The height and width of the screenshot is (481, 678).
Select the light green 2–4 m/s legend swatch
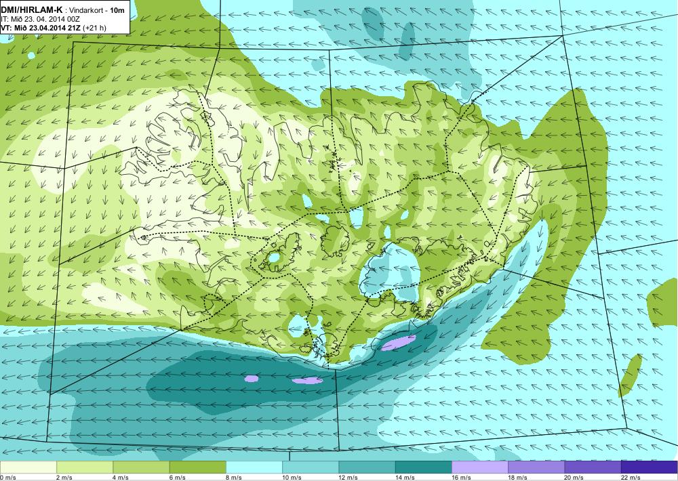tap(85, 467)
